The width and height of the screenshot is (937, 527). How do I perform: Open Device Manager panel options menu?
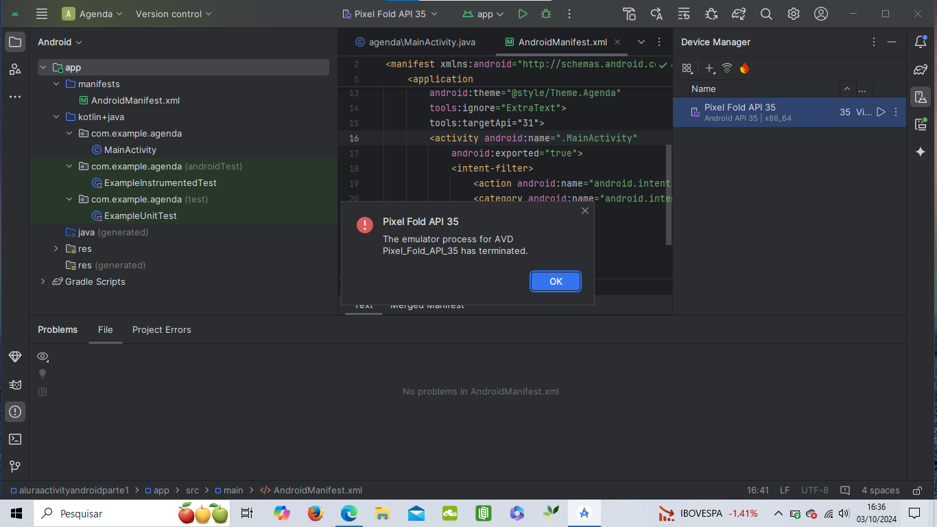(873, 42)
